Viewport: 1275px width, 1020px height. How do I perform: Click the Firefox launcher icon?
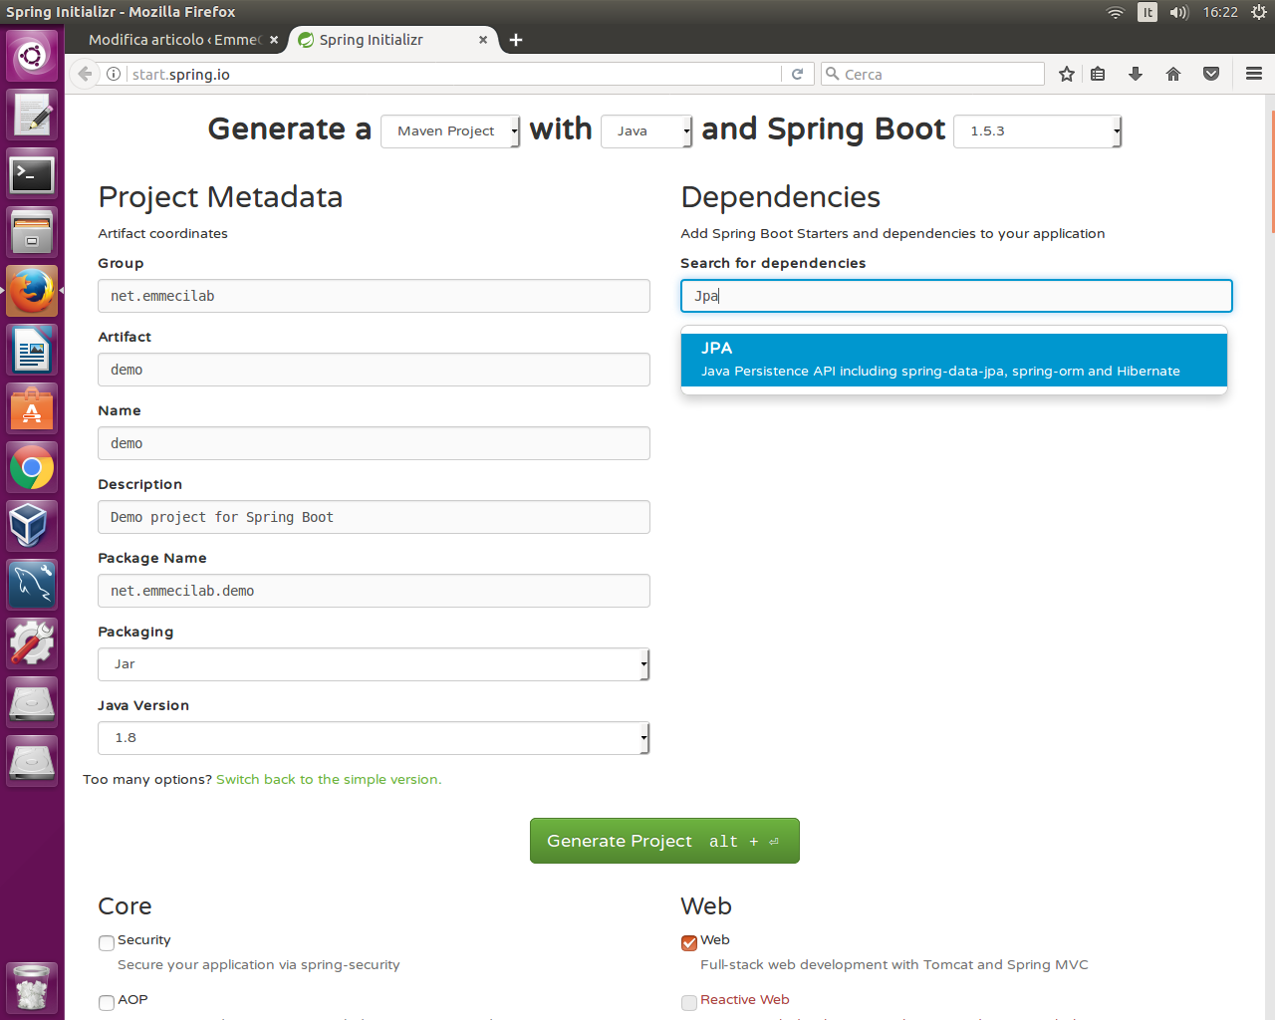pos(32,291)
